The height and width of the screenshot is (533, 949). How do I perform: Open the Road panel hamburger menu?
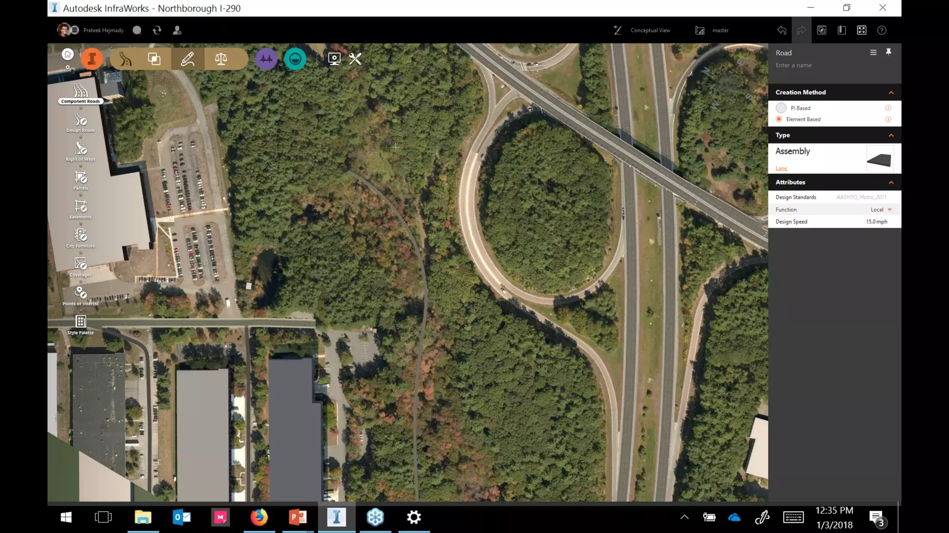[x=873, y=52]
